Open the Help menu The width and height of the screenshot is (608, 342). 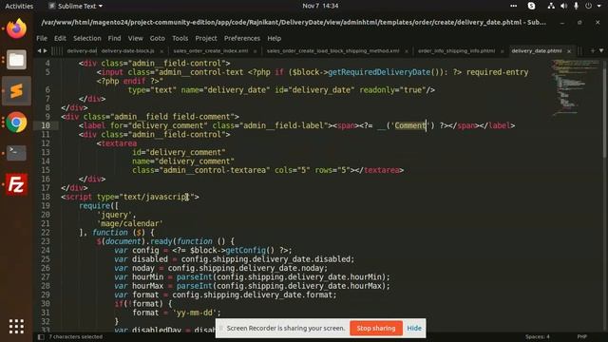click(274, 38)
